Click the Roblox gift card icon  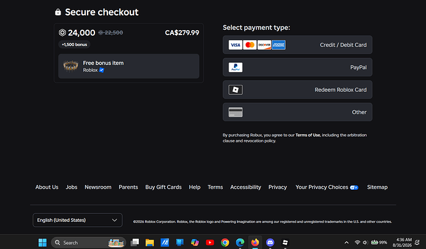(x=235, y=90)
